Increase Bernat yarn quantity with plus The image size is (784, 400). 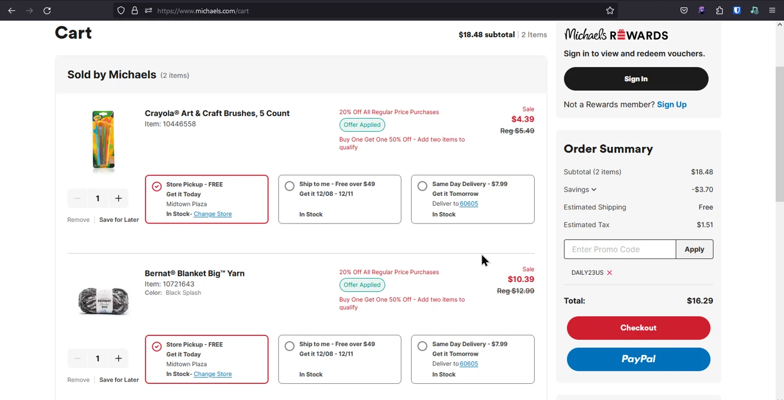[119, 358]
